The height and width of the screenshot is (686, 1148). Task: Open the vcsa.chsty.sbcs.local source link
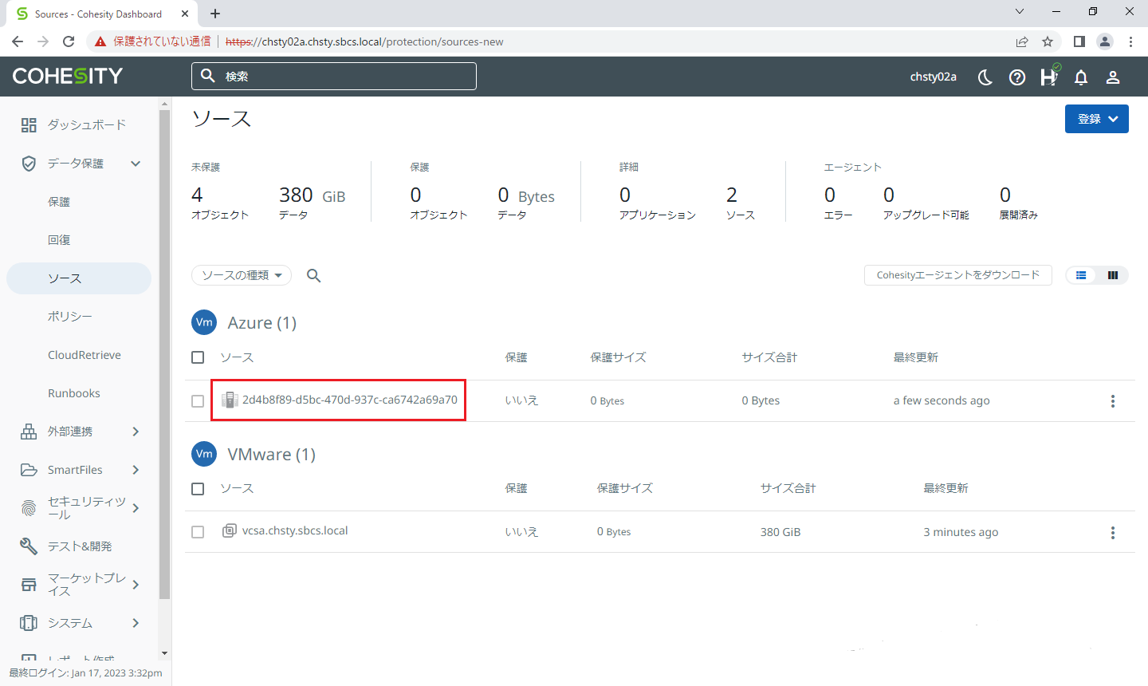tap(295, 531)
